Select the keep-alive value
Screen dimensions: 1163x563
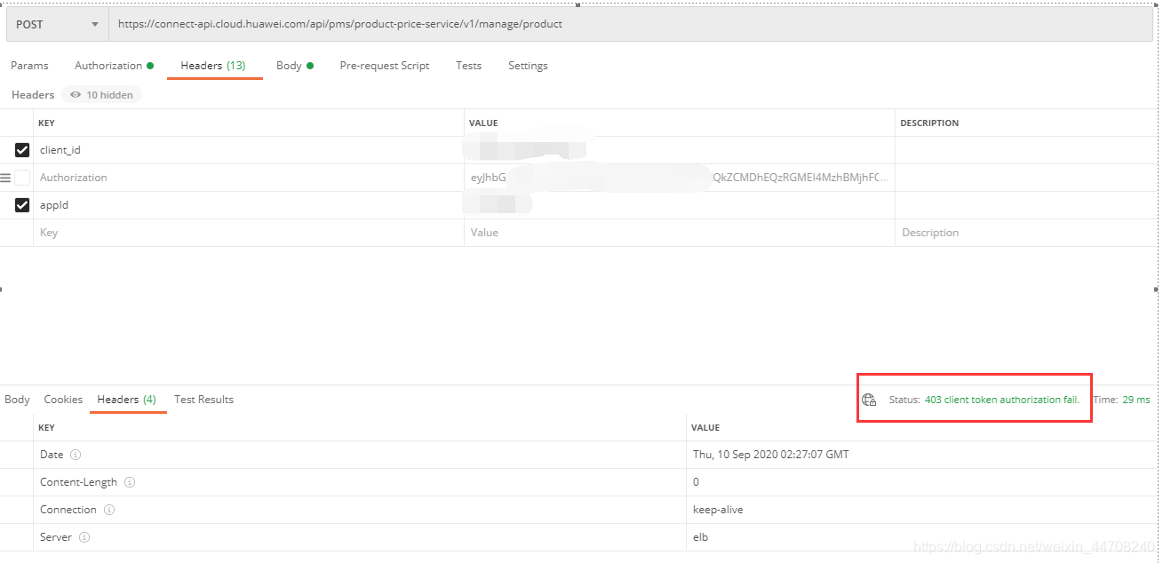click(718, 510)
